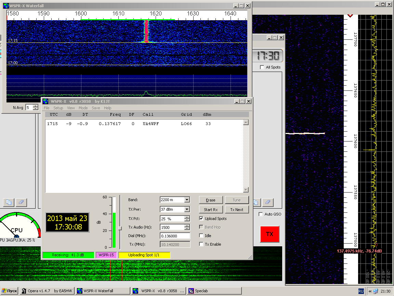Click the eraser icon beside the Auto QSO panel
Screen dimensions: 394x296
coord(267,202)
